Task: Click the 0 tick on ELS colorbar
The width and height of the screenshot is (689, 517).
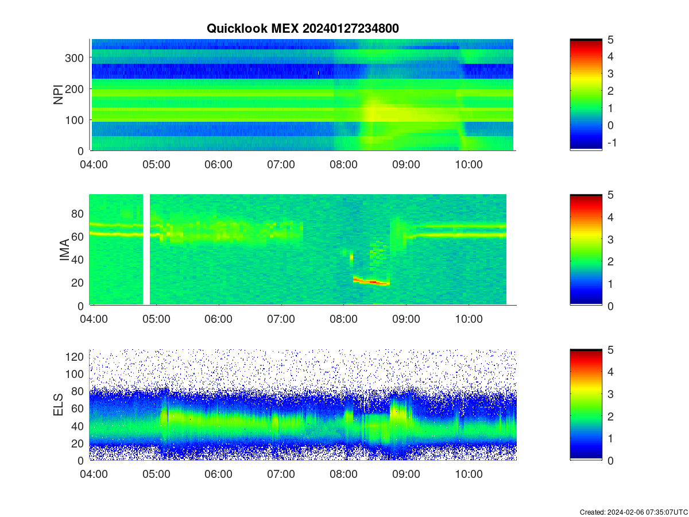Action: tap(610, 460)
